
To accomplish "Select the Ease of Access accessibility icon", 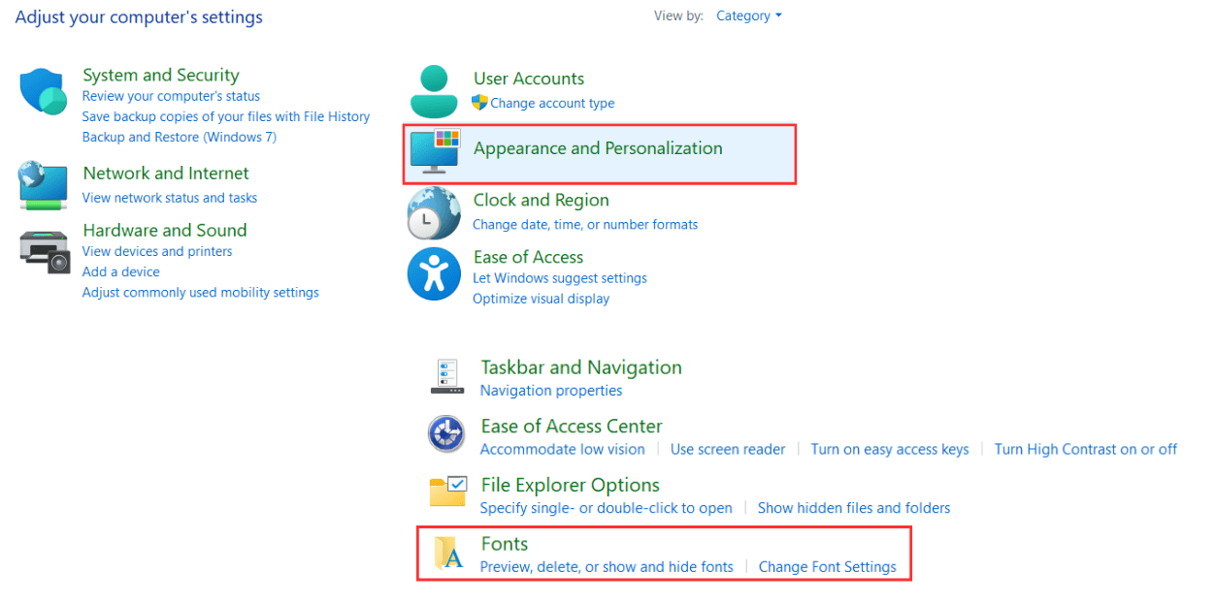I will point(433,274).
